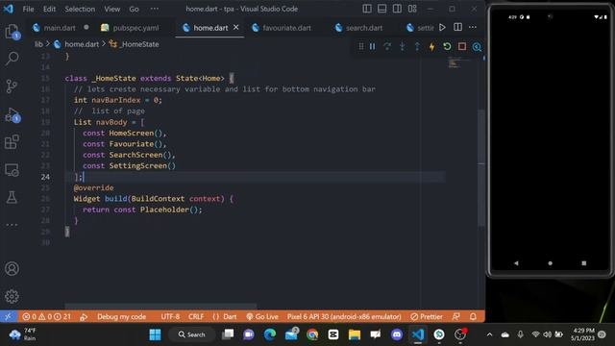Screen dimensions: 615x346
Task: Pause the debug session
Action: point(372,47)
